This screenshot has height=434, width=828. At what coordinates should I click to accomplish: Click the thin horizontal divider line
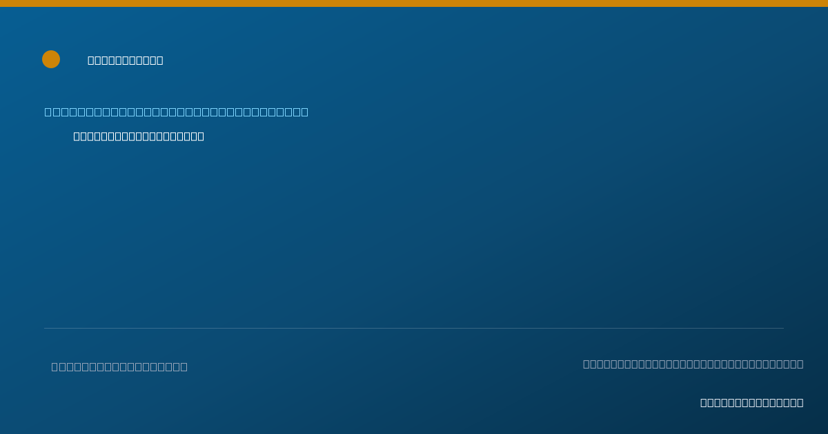coord(414,328)
